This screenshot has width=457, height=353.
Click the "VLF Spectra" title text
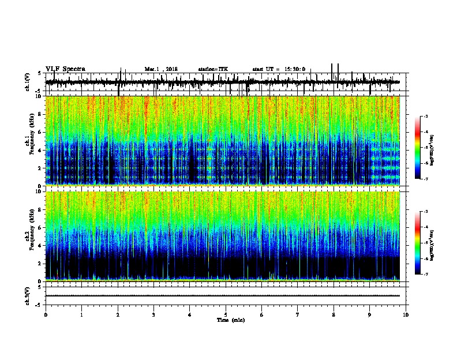click(x=65, y=69)
